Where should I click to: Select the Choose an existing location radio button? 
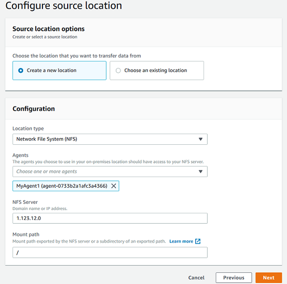118,71
